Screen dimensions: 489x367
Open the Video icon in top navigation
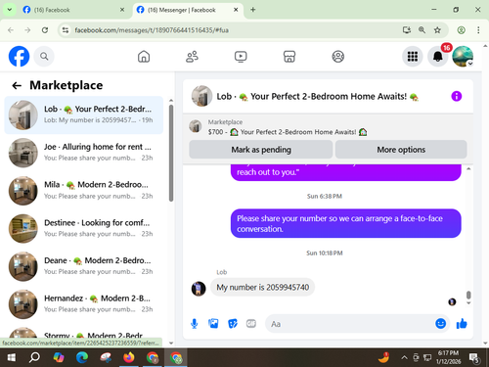[x=241, y=57]
